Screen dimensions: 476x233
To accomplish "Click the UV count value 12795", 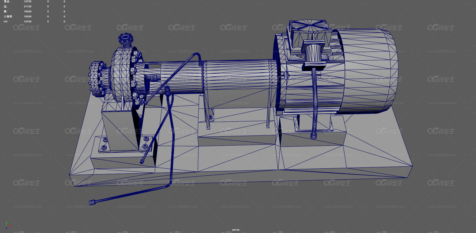I will [28, 22].
